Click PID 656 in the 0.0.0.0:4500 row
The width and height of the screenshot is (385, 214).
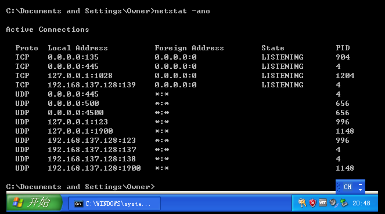pos(343,113)
